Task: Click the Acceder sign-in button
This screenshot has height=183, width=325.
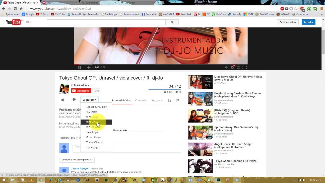Action: tap(308, 22)
